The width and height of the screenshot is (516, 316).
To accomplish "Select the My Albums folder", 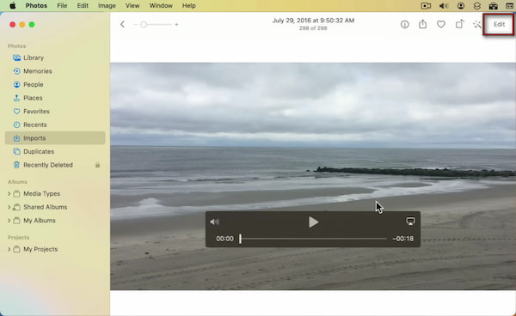I will pyautogui.click(x=40, y=221).
